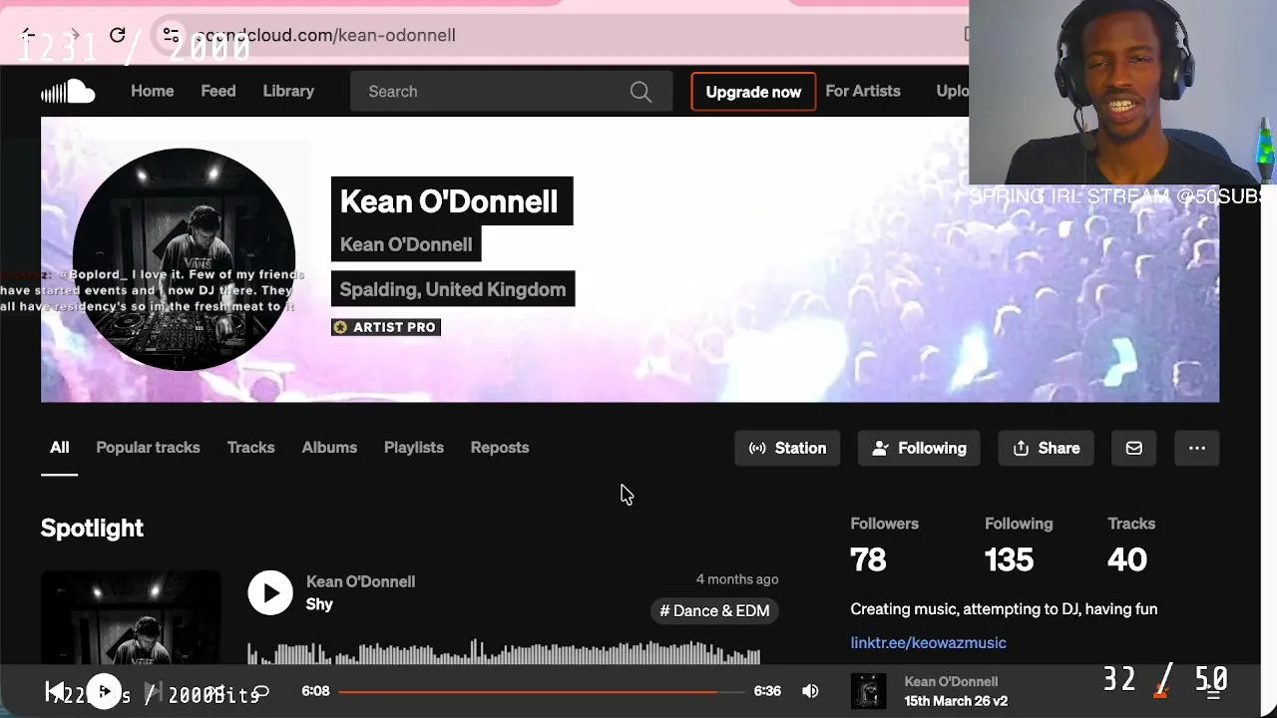Play the Shy track

tap(270, 592)
